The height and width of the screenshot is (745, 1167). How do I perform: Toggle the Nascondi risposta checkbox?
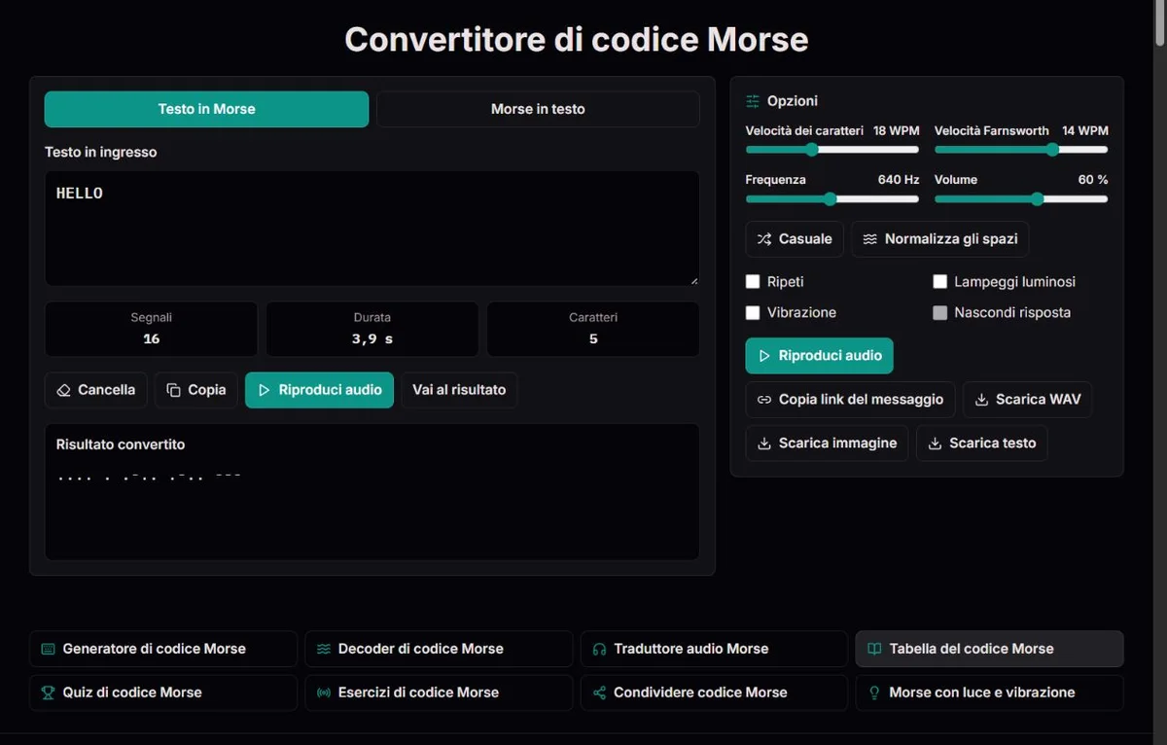click(x=940, y=313)
